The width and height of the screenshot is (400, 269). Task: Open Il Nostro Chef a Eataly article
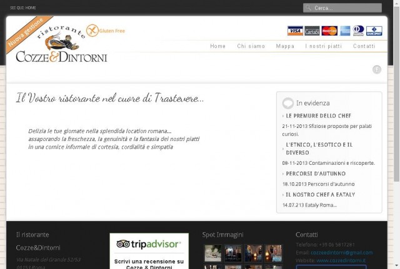[x=320, y=195]
